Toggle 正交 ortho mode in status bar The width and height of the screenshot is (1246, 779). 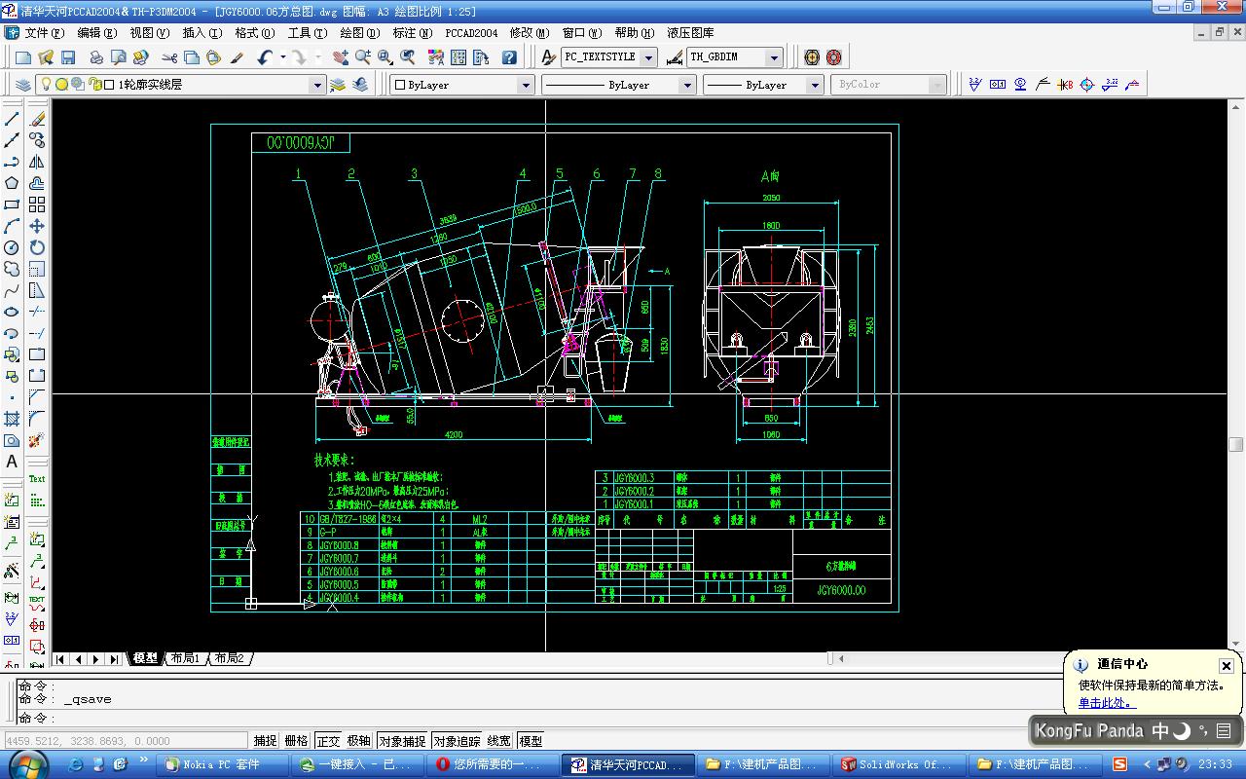(x=329, y=741)
